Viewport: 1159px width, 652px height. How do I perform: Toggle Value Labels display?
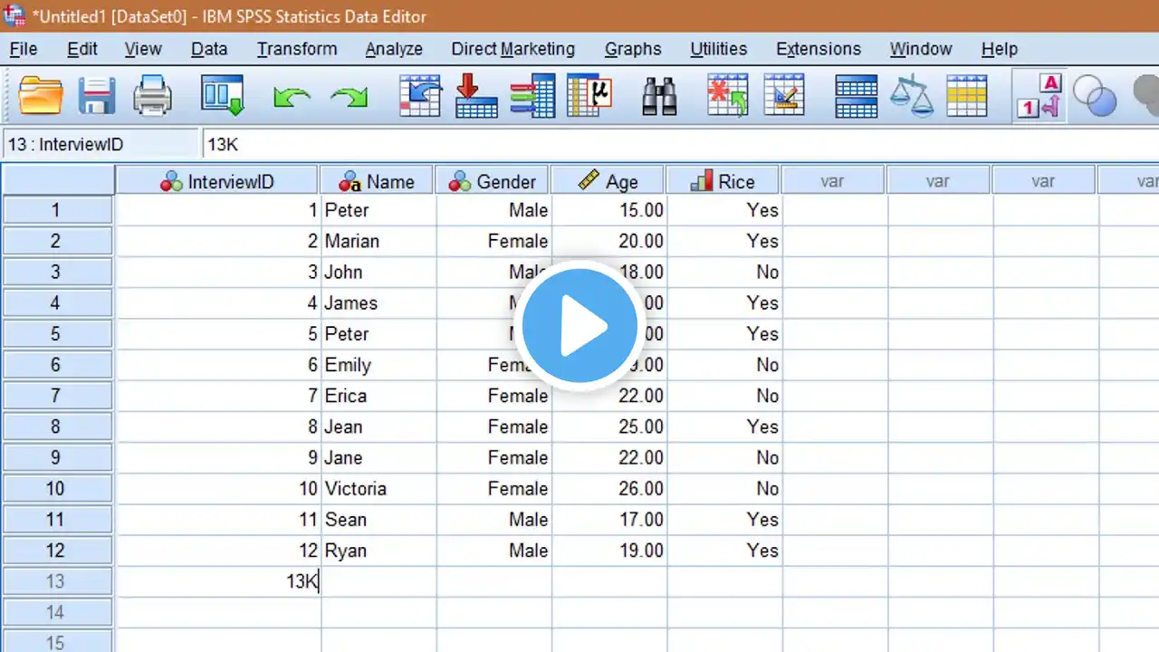click(1039, 95)
